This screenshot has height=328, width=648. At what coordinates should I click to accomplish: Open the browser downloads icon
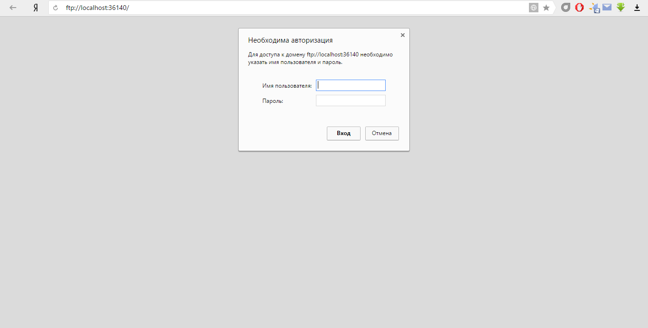click(637, 8)
